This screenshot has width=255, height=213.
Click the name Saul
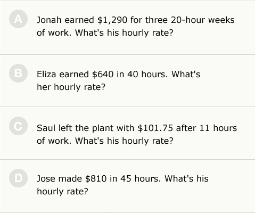46,128
